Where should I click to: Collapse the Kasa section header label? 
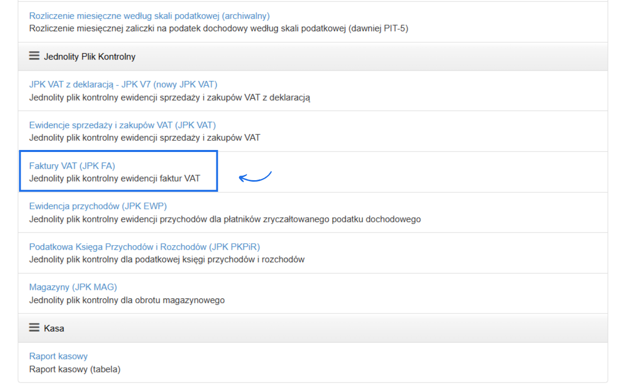pyautogui.click(x=54, y=328)
